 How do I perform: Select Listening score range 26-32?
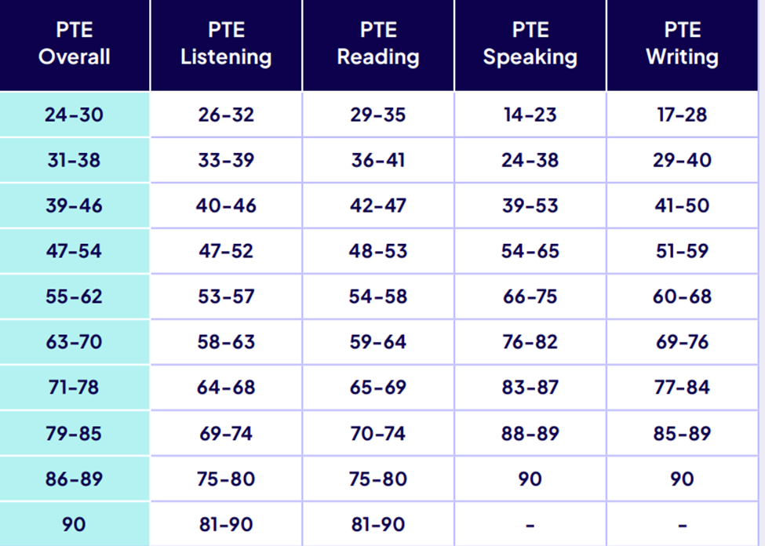[x=226, y=115]
